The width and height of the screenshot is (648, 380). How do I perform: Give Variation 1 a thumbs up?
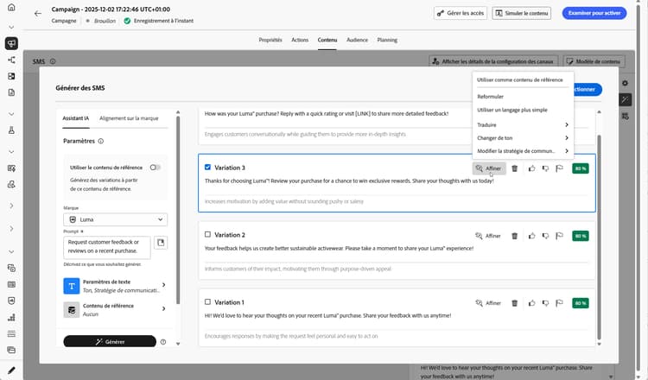coord(532,303)
